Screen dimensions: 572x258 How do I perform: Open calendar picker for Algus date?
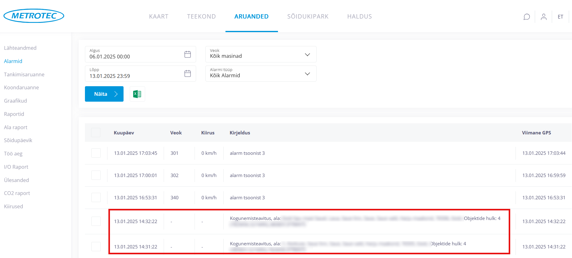click(187, 54)
